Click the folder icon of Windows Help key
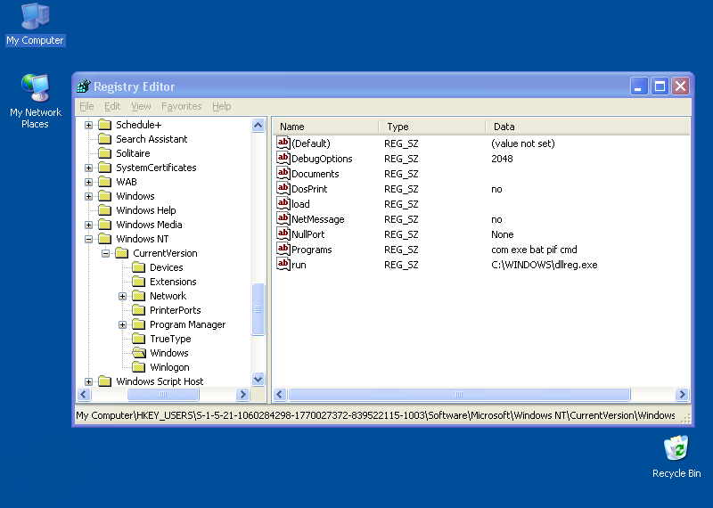This screenshot has height=508, width=713. pos(105,210)
